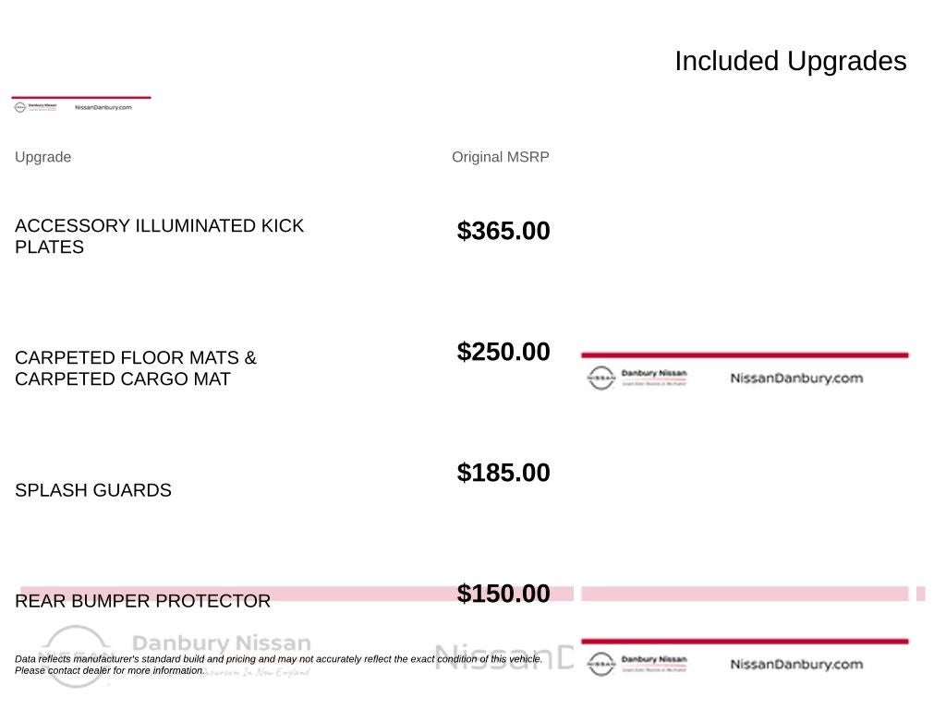Open NissanDanbury.com link in middle-right banner
The image size is (946, 709).
[x=796, y=378]
